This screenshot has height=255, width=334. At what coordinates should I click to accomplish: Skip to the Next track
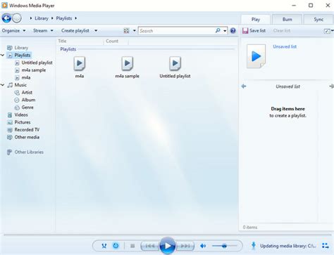click(x=185, y=246)
